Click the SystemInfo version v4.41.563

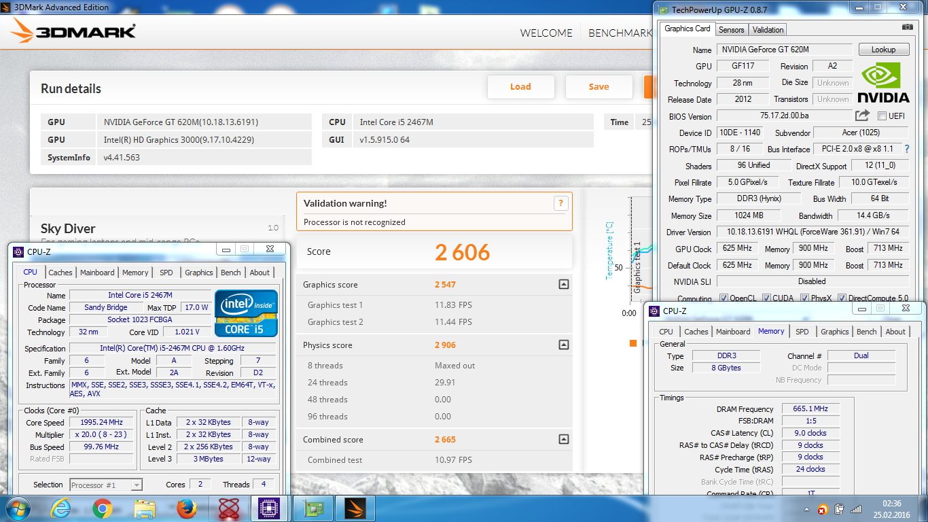204,157
